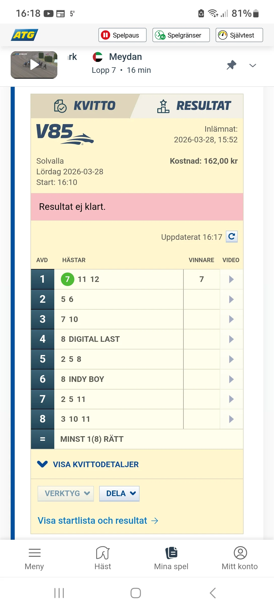Collapse the race header with the chevron
The width and height of the screenshot is (274, 609).
pos(252,65)
